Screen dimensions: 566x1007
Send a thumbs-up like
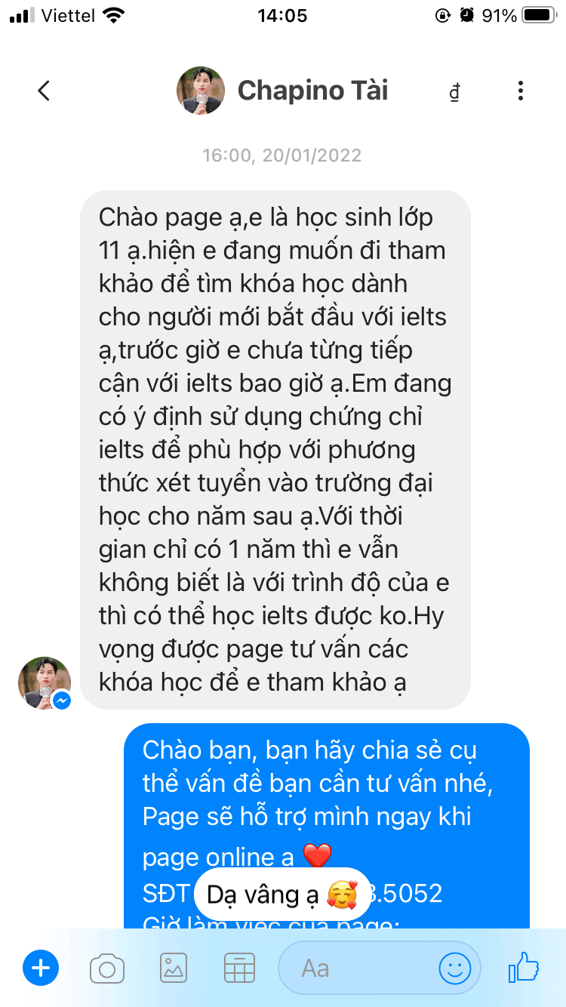tap(524, 967)
